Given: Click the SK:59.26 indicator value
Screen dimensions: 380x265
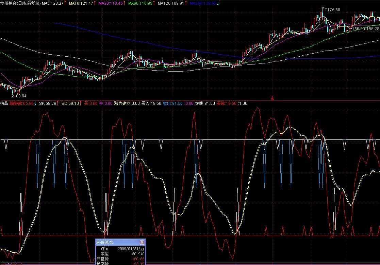Looking at the screenshot, I should 48,103.
